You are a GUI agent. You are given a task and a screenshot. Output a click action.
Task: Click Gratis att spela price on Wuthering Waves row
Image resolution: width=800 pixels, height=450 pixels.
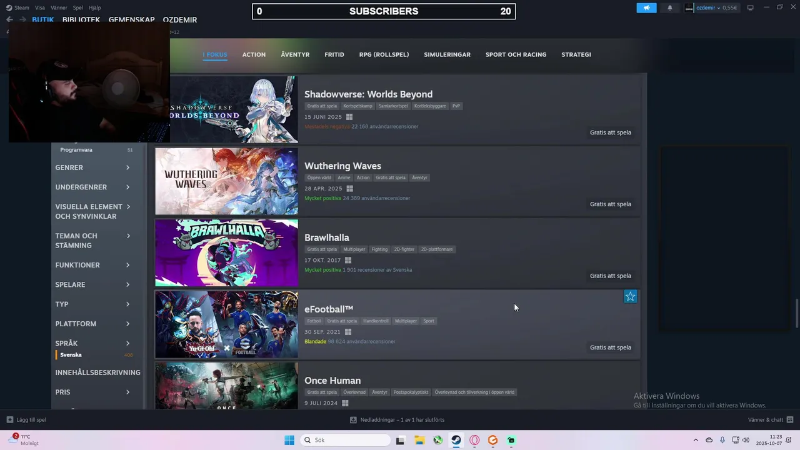(611, 204)
